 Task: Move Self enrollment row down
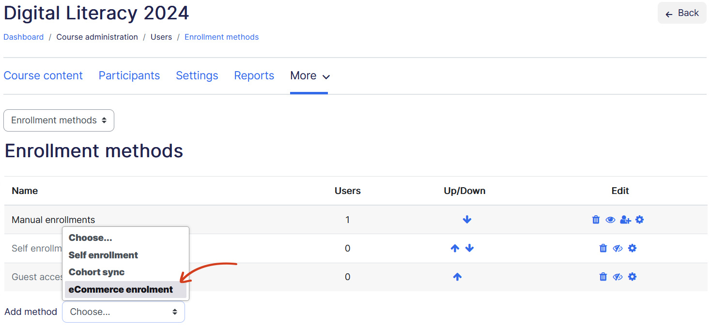point(469,248)
